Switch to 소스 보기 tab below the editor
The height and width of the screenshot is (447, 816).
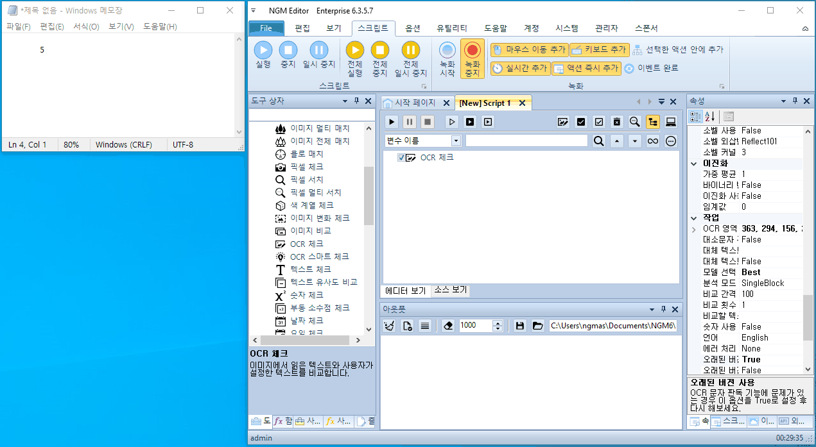coord(451,291)
